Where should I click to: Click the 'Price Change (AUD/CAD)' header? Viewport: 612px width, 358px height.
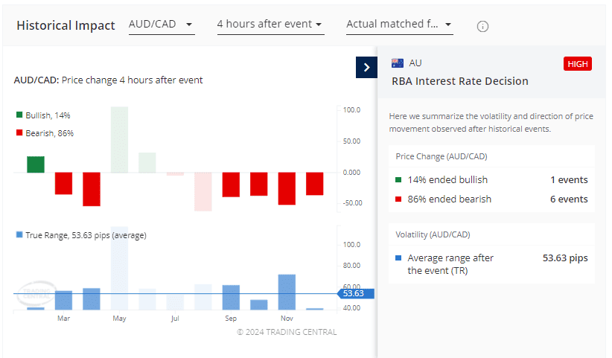tap(442, 156)
